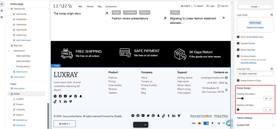
Task: Collapse the Multicolumn section chevron
Action: 9,51
